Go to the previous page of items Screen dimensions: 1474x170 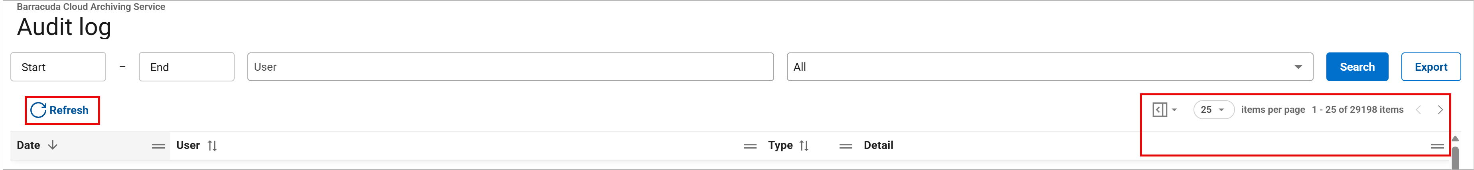click(1419, 110)
